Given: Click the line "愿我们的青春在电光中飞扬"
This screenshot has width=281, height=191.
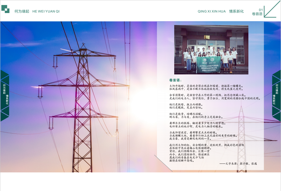Looking at the screenshot, I should coord(186,157).
